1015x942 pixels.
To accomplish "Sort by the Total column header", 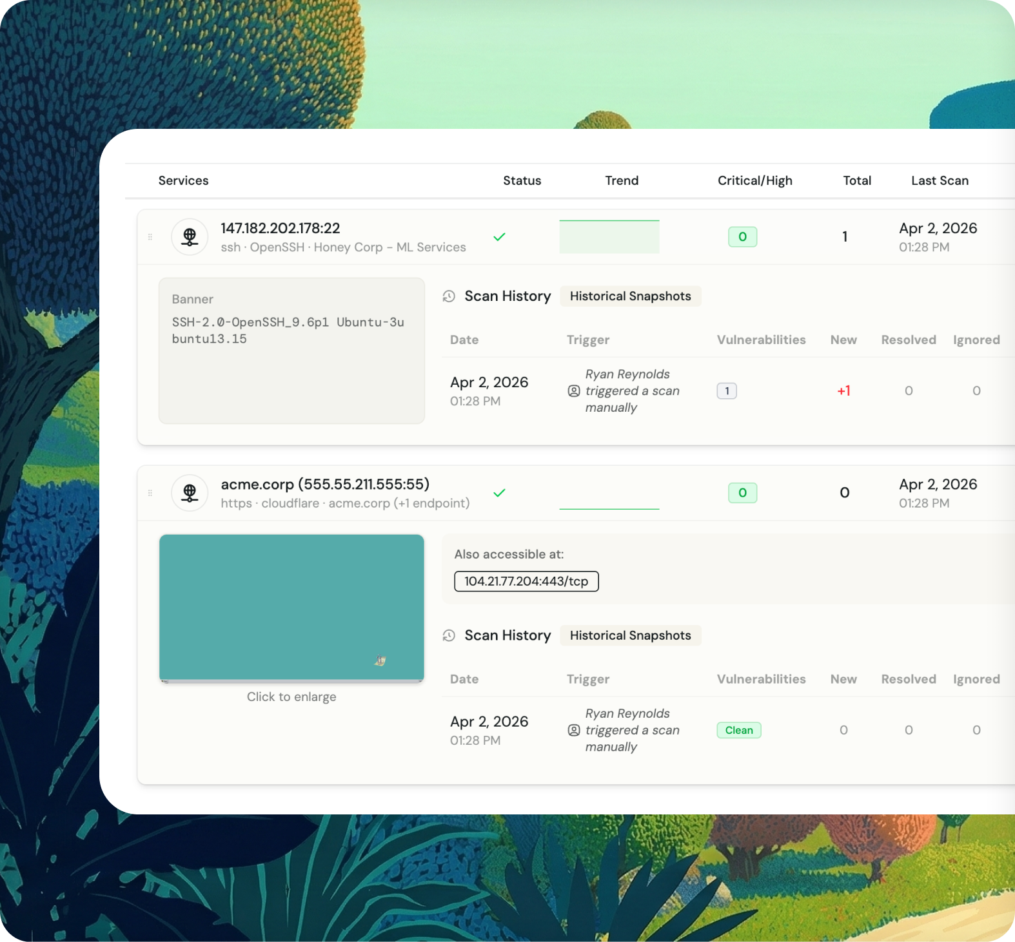I will coord(857,181).
